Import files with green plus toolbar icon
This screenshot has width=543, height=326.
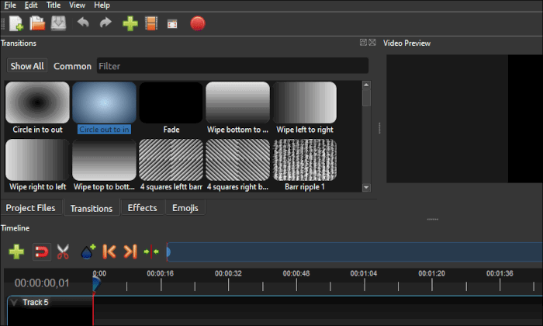pyautogui.click(x=130, y=23)
